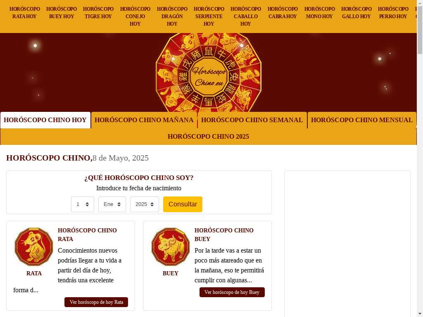
Task: Click the yellow Consultar button
Action: (183, 204)
